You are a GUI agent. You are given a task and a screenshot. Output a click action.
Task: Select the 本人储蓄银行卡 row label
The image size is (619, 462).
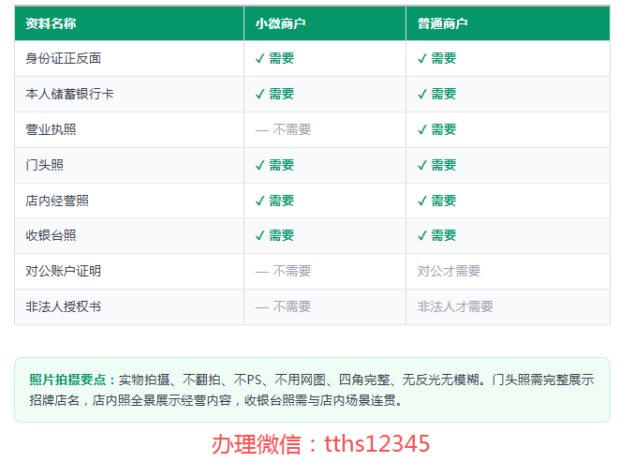point(69,94)
